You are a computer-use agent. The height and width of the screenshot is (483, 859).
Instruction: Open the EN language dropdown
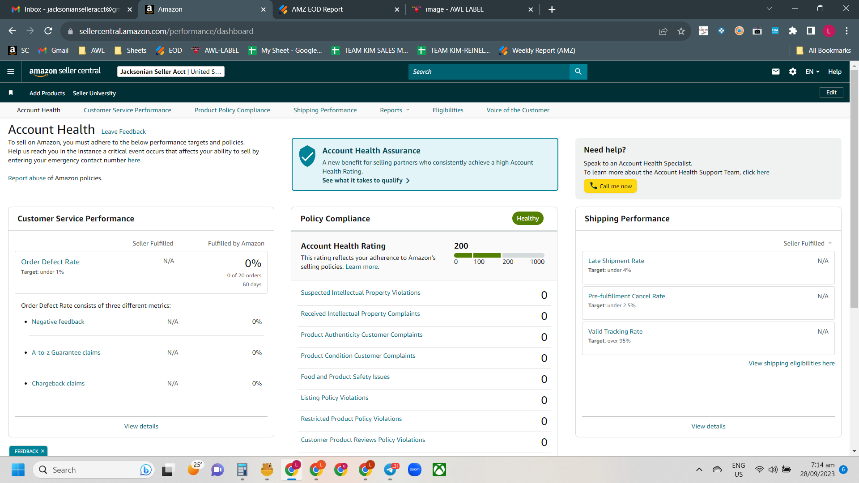point(812,72)
